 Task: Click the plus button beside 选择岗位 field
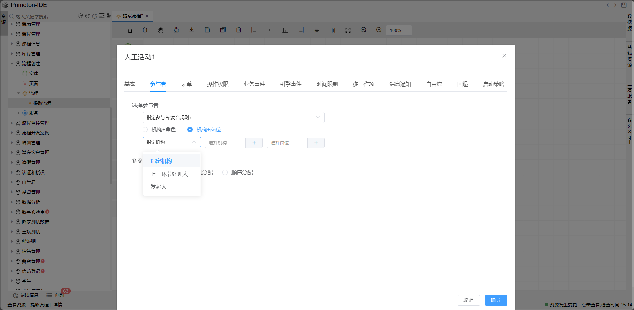[x=316, y=143]
